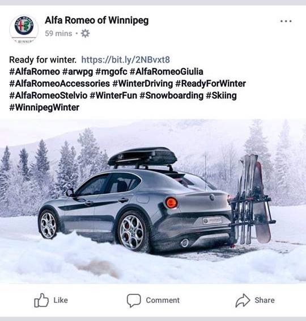
Task: Open the bit.ly/2NBvxt8 link
Action: pos(126,60)
